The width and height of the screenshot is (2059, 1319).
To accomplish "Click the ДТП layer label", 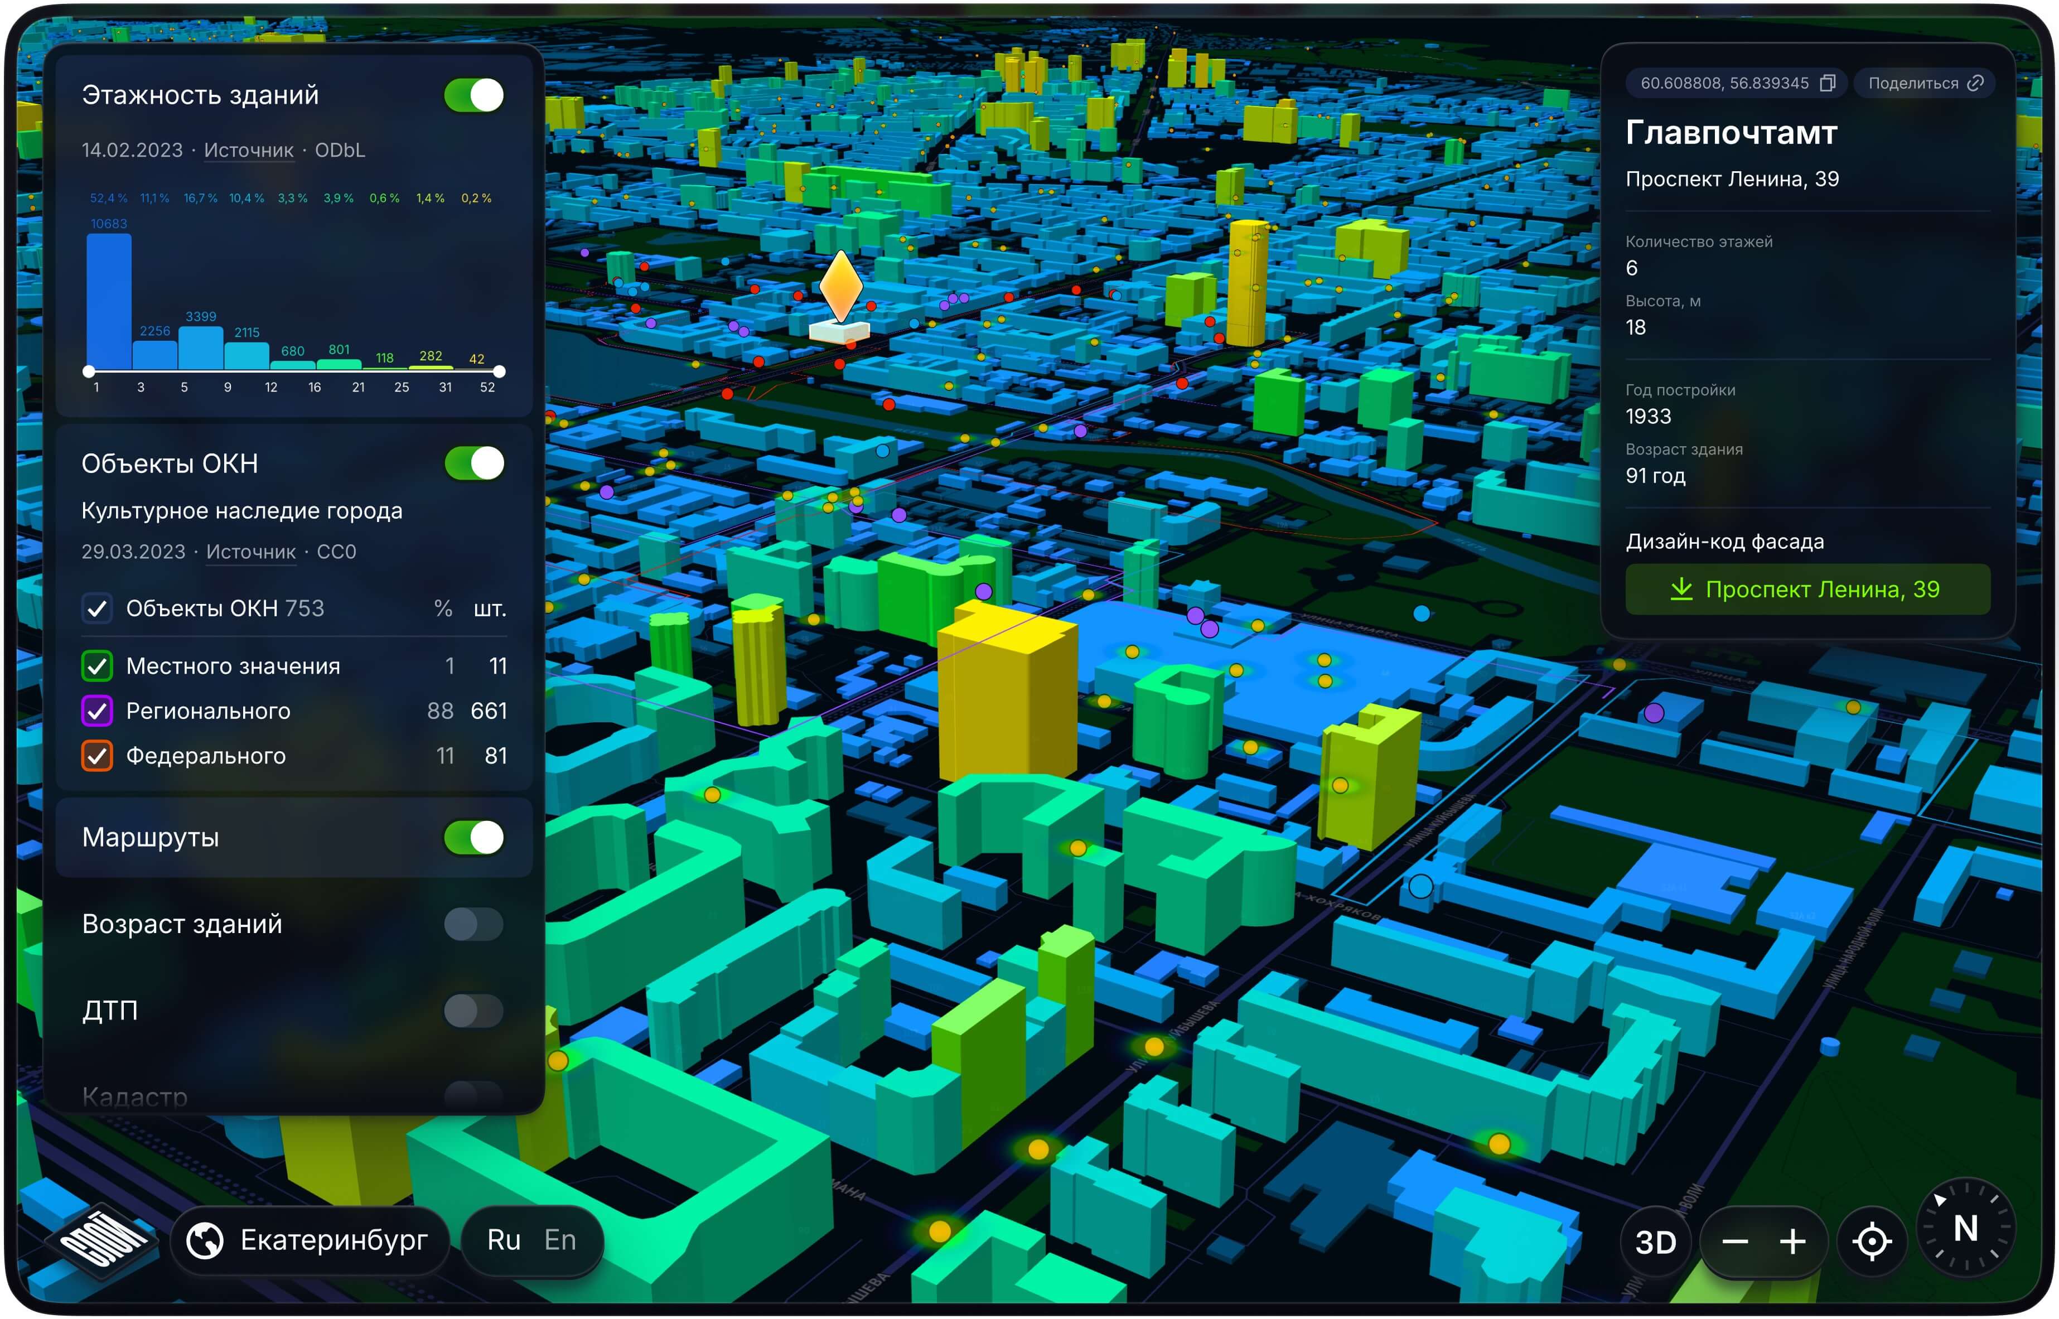I will pyautogui.click(x=110, y=1011).
